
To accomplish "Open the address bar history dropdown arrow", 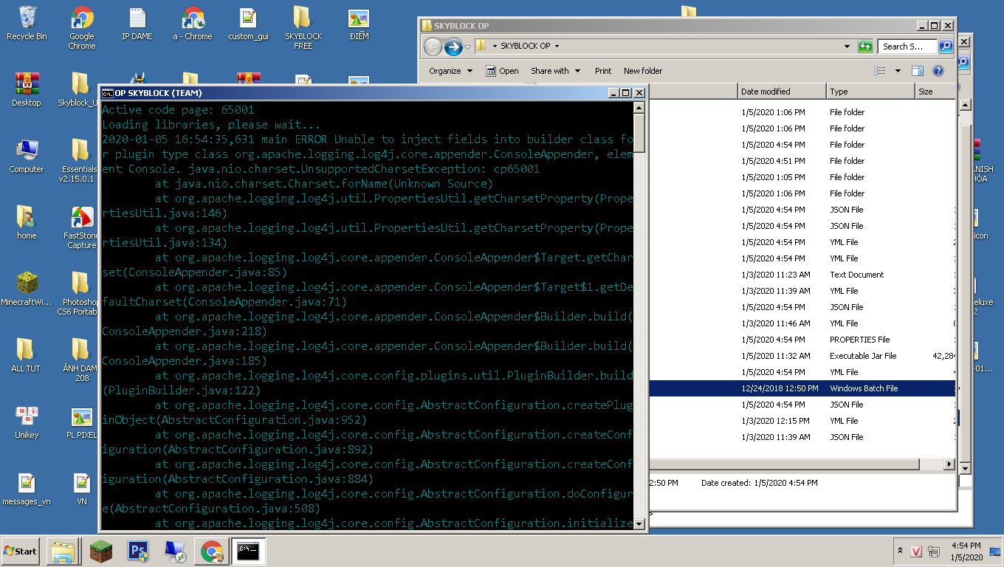I will pos(847,47).
